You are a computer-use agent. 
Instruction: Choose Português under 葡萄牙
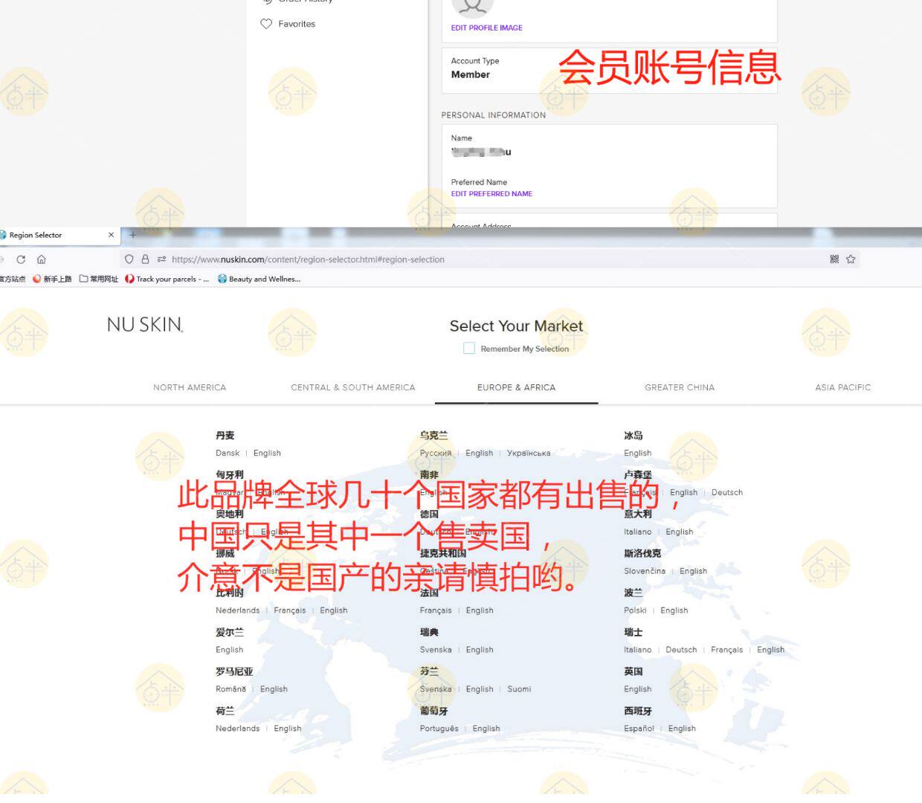coord(439,729)
